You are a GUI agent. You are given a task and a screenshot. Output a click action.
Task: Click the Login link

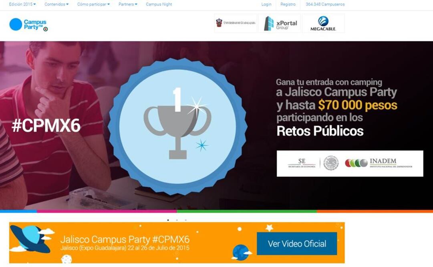(x=266, y=4)
